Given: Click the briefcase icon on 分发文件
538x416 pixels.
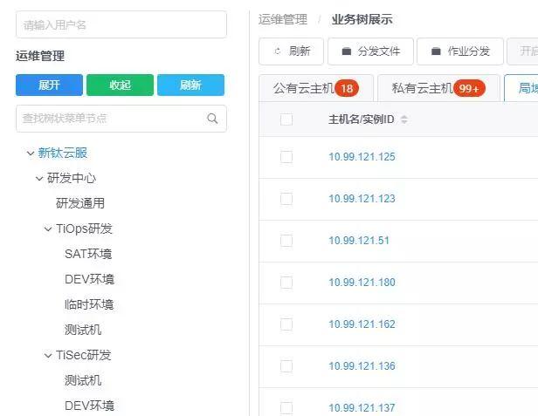Looking at the screenshot, I should 346,51.
